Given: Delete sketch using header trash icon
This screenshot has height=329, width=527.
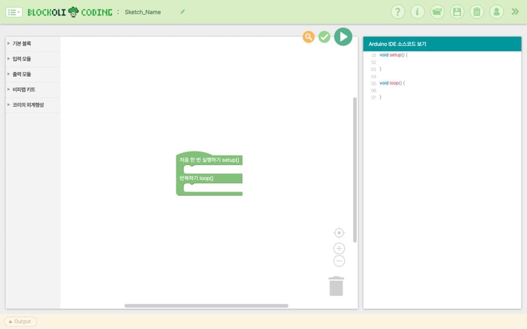Looking at the screenshot, I should point(476,12).
